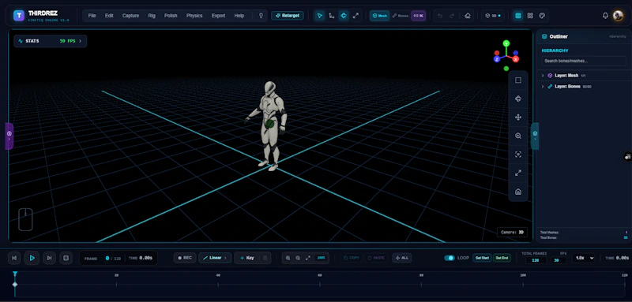The image size is (632, 302).
Task: Click the green Y axis gizmo handle
Action: [x=506, y=43]
